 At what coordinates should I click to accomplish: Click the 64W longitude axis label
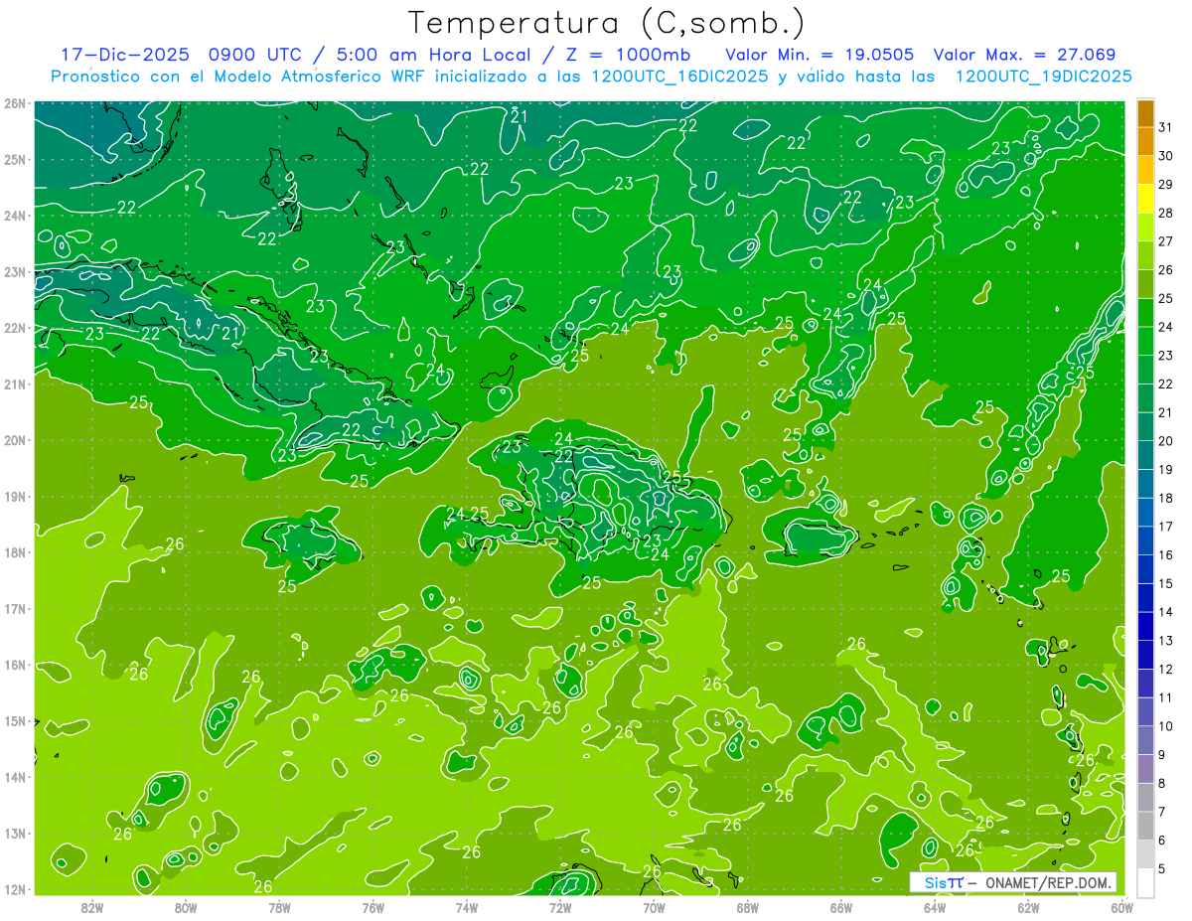935,907
